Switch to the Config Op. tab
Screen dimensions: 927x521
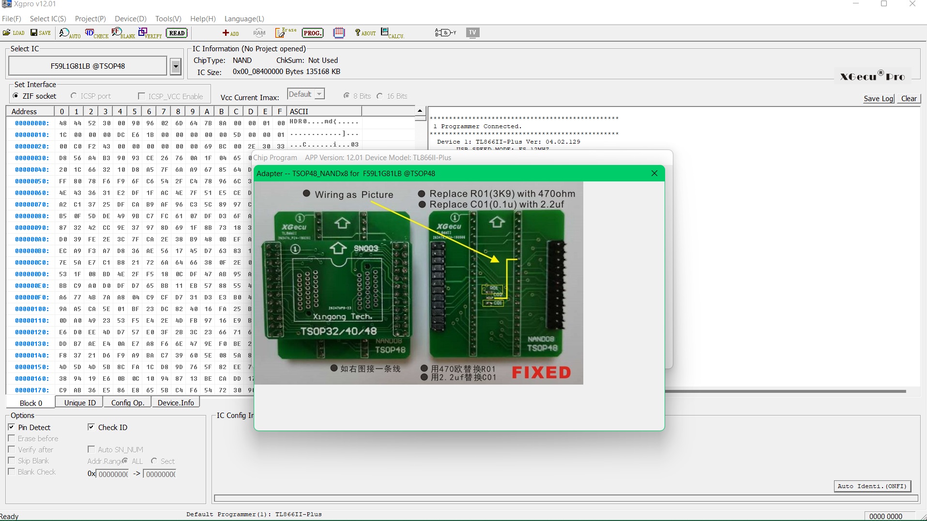click(x=128, y=402)
